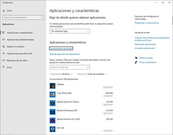Select the Adobe Photoshop 2021 icon

pyautogui.click(x=53, y=112)
